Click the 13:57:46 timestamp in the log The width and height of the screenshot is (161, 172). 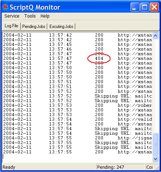60,49
